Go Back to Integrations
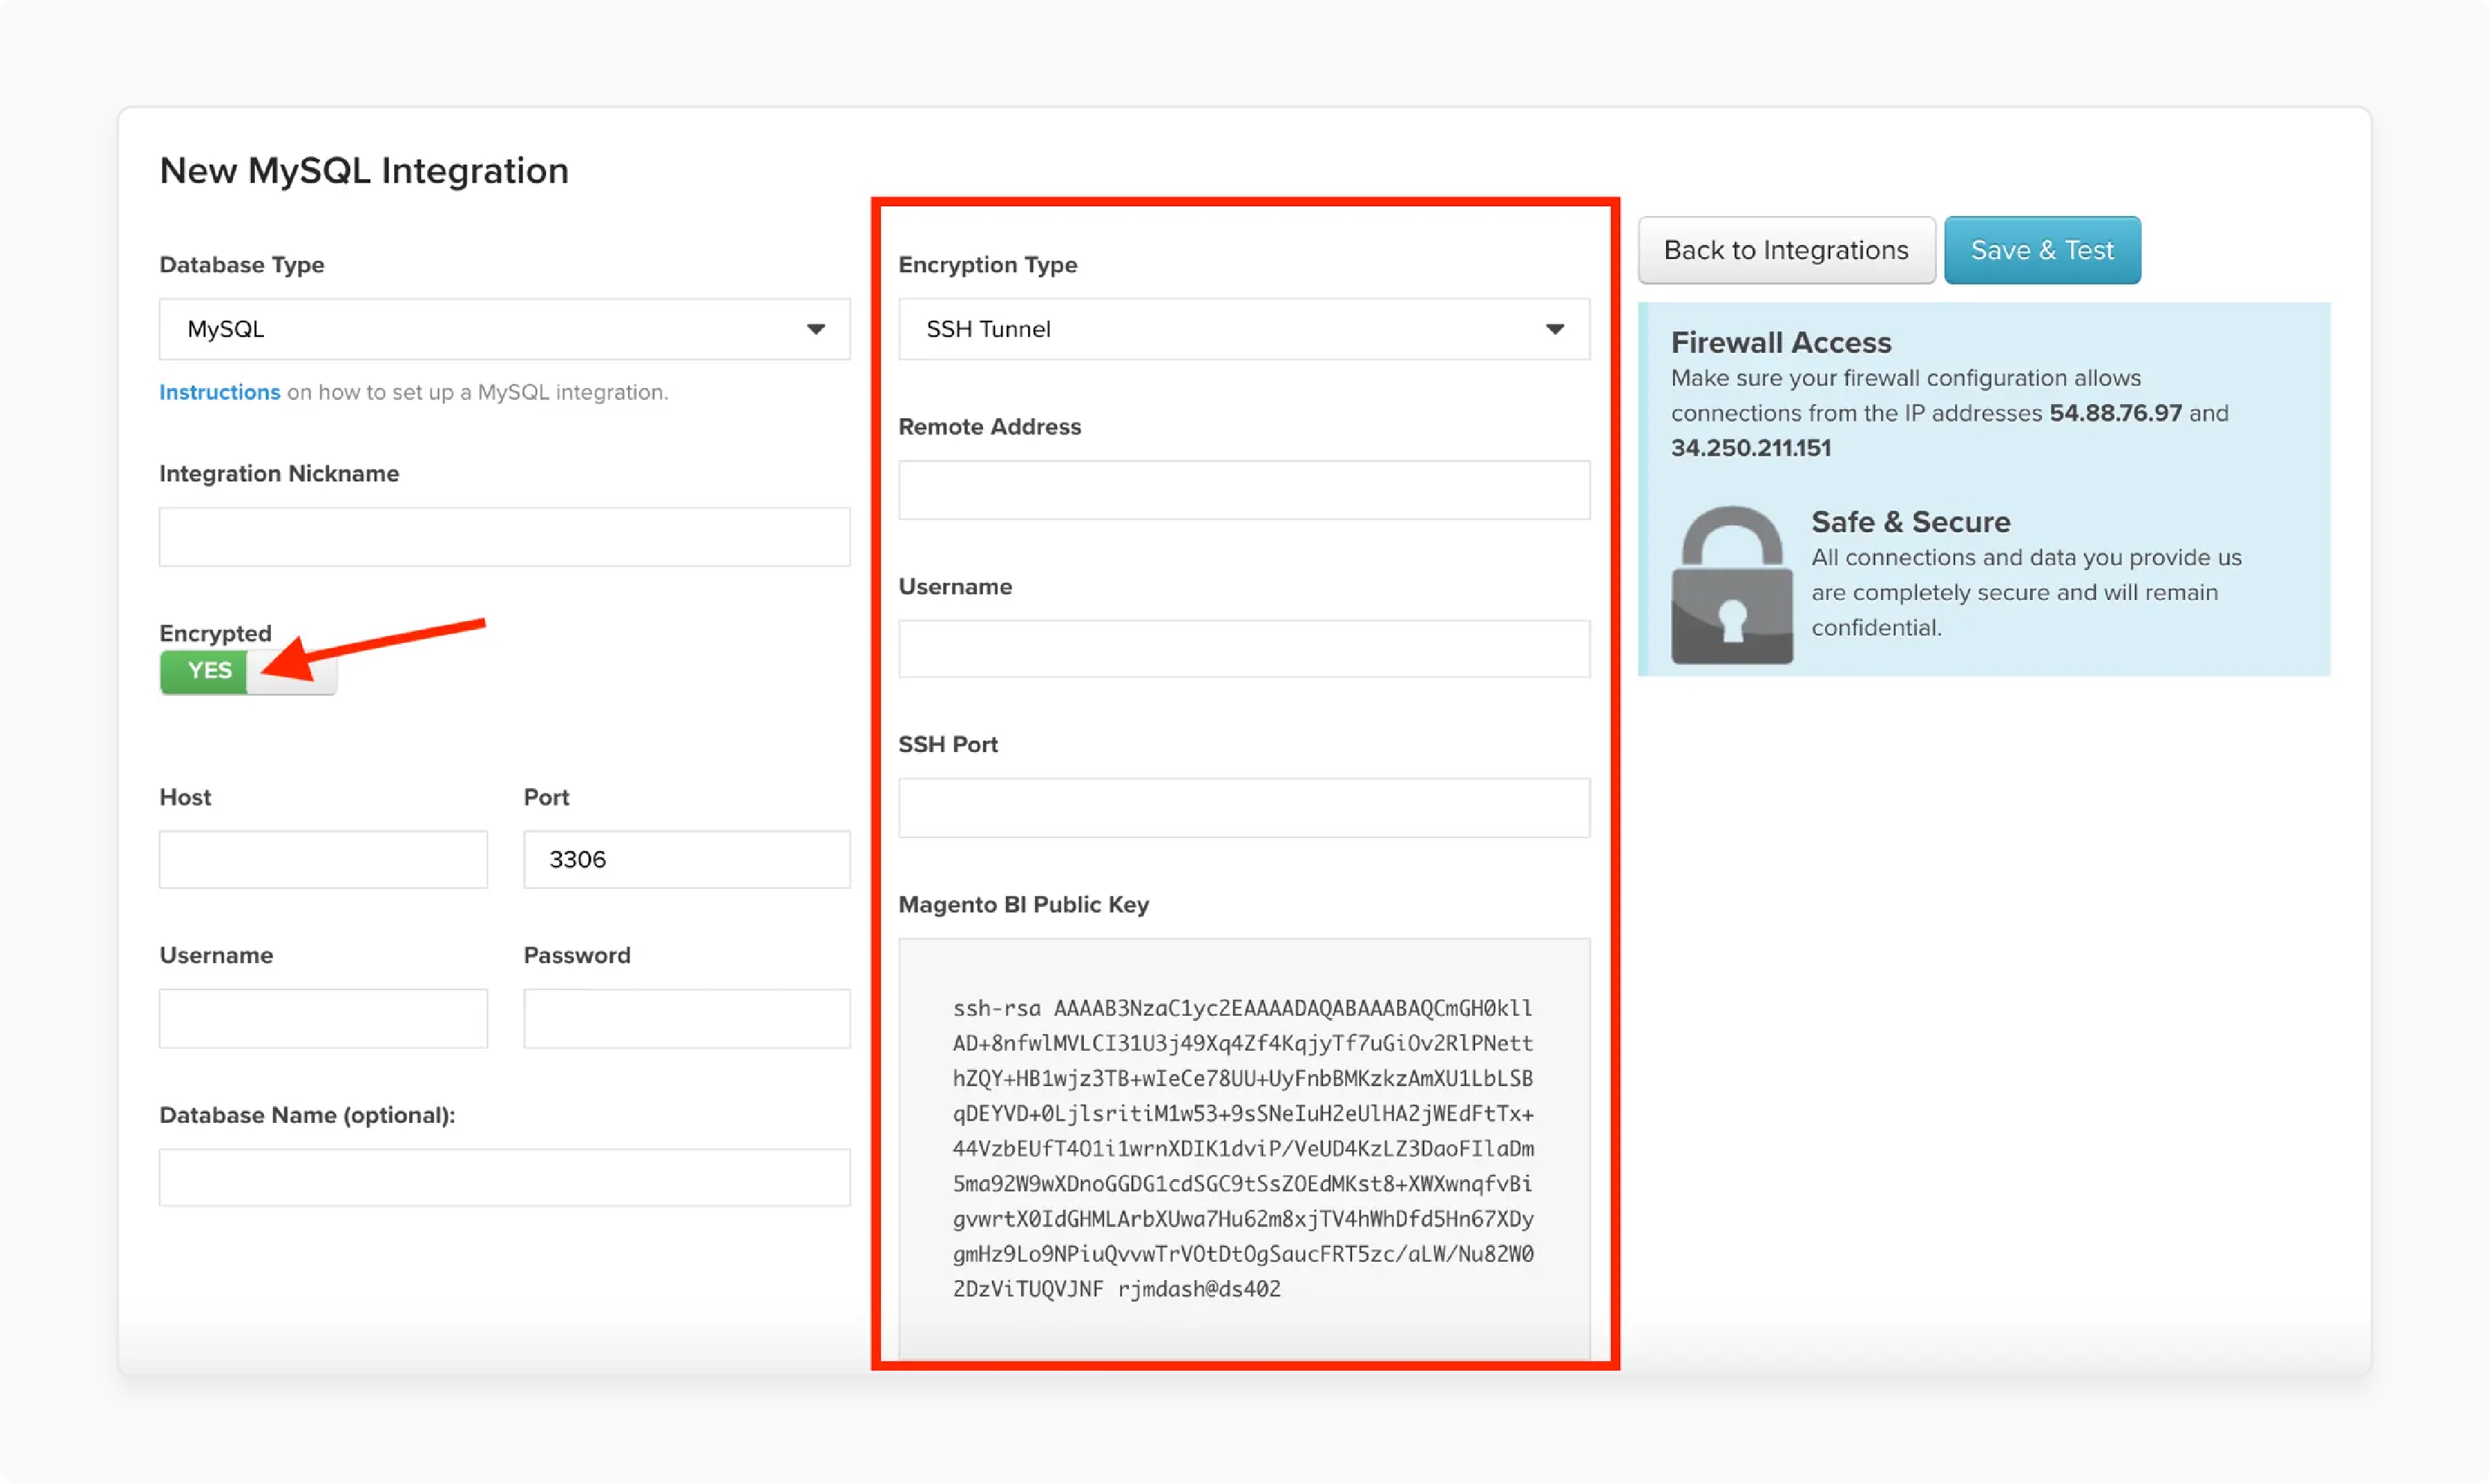The width and height of the screenshot is (2490, 1484). click(1786, 250)
